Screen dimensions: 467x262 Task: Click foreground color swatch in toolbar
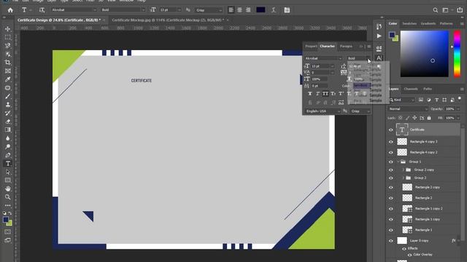[x=6, y=220]
